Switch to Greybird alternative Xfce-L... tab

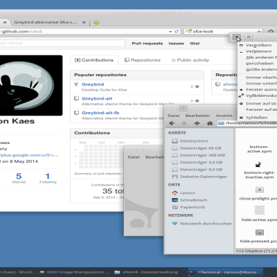45,22
